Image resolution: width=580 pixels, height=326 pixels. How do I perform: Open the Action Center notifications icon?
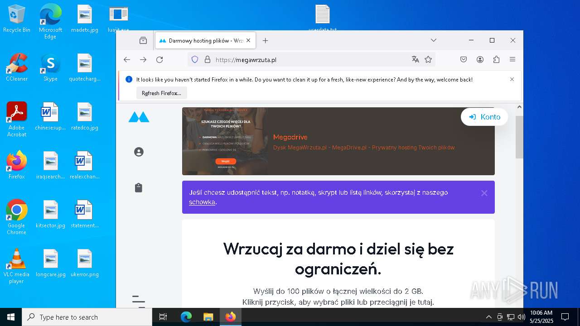coord(565,317)
